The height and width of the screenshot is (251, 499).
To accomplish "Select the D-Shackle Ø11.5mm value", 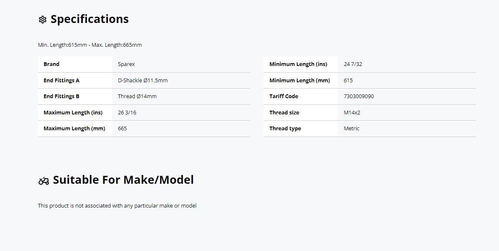I will tap(143, 80).
